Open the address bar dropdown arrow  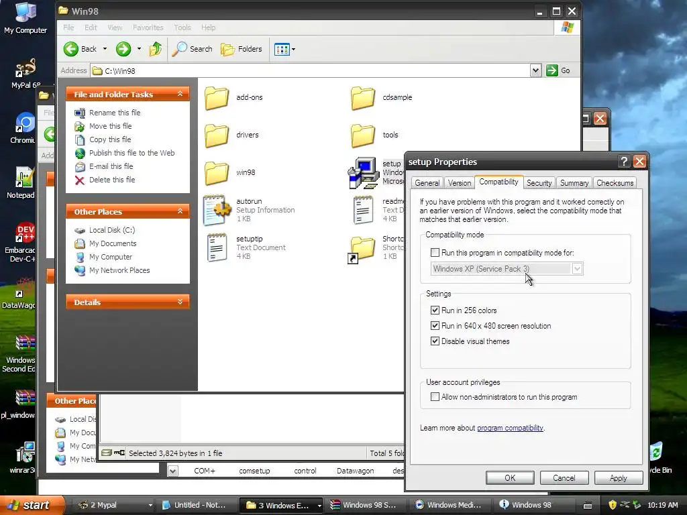[x=535, y=70]
